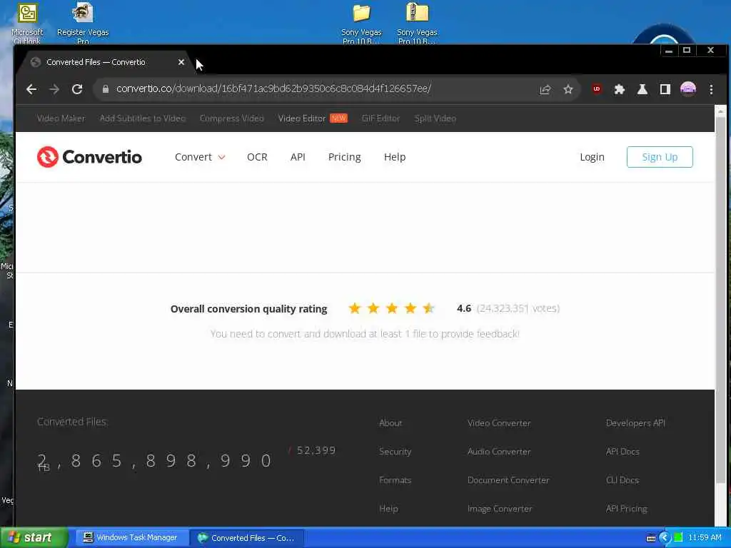Open the Formats footer link
Viewport: 731px width, 548px height.
pyautogui.click(x=395, y=480)
